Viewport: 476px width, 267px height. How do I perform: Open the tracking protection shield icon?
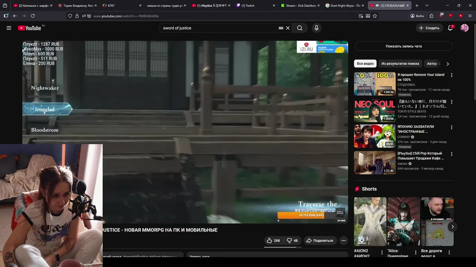point(70,16)
